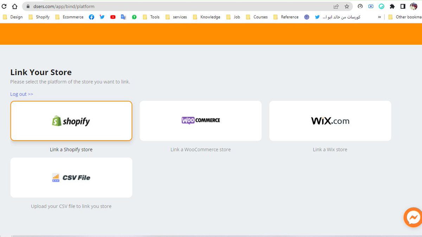This screenshot has width=422, height=237.
Task: Focus the dsers.com address bar
Action: (x=187, y=6)
